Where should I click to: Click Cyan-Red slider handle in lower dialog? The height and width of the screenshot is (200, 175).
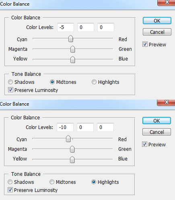pyautogui.click(x=68, y=139)
